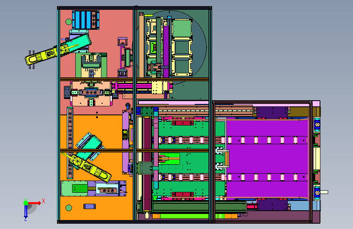Pick the green circle on the orange plate

coord(69,208)
